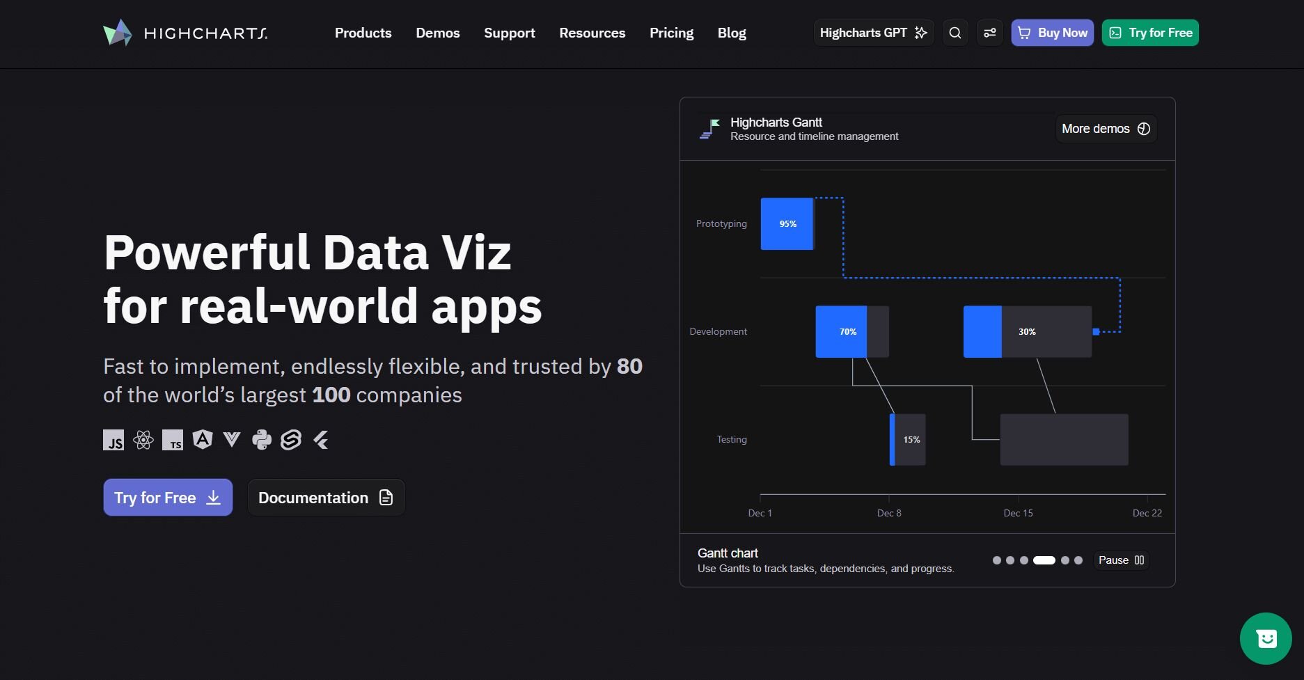Open the search magnifier icon

[x=955, y=33]
